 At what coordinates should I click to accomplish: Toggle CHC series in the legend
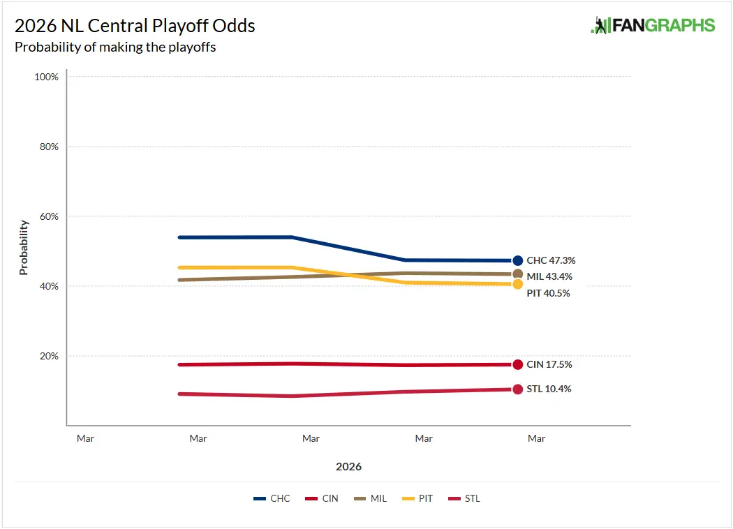coord(272,498)
